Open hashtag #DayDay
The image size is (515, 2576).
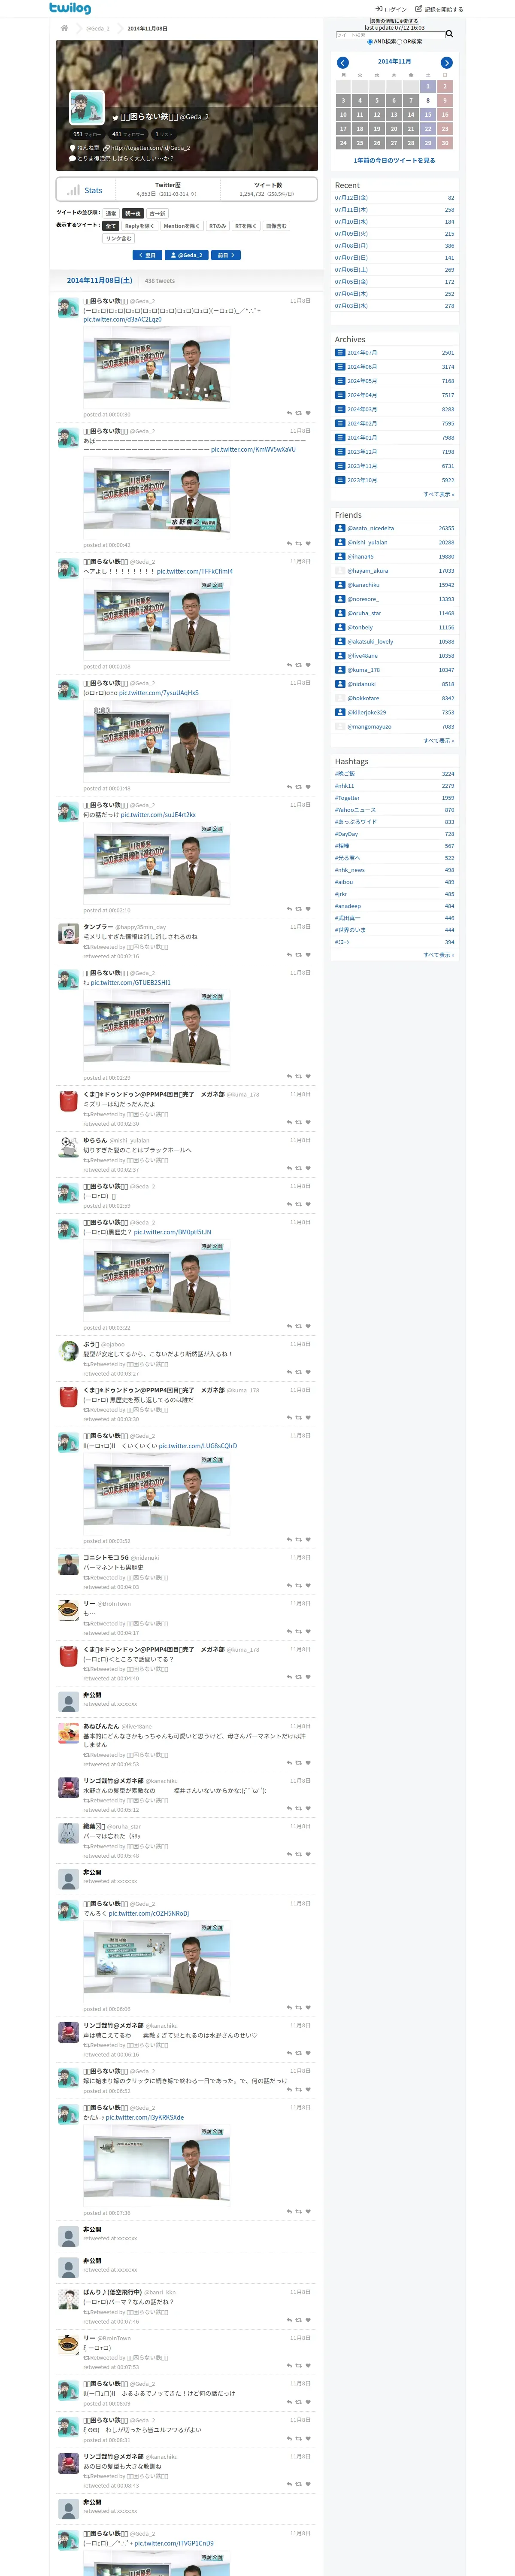click(x=346, y=834)
